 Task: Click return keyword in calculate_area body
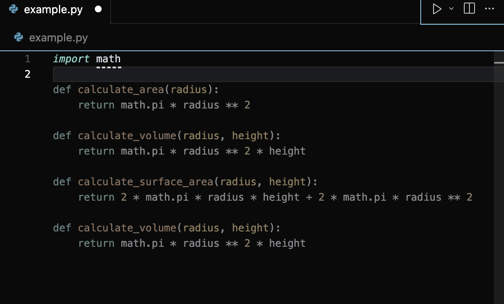96,105
